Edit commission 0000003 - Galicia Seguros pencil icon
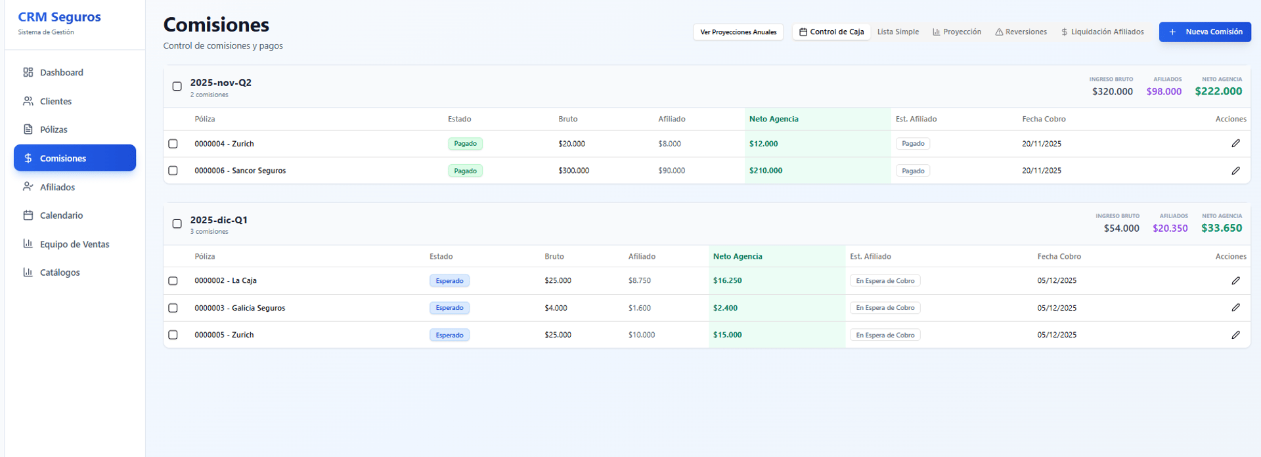The width and height of the screenshot is (1261, 457). click(1235, 307)
